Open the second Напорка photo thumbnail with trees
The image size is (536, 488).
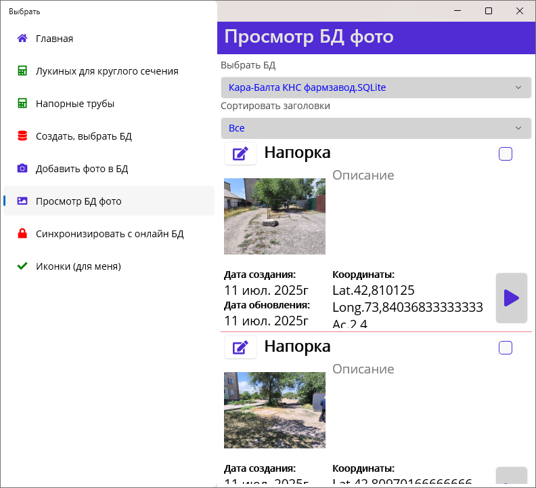pyautogui.click(x=274, y=410)
